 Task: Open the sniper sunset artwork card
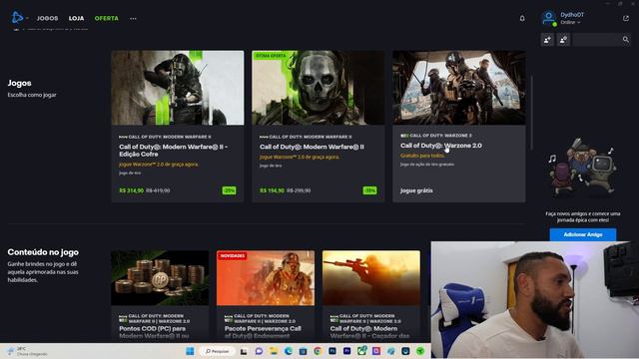371,278
